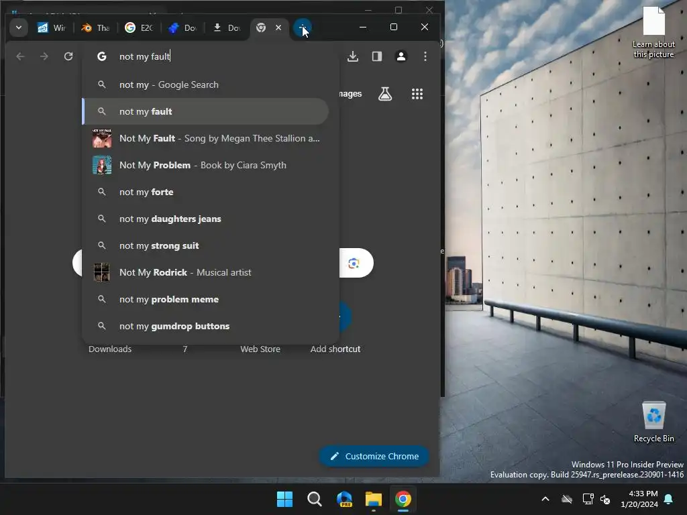Click the cloud sync tray icon

pos(567,499)
